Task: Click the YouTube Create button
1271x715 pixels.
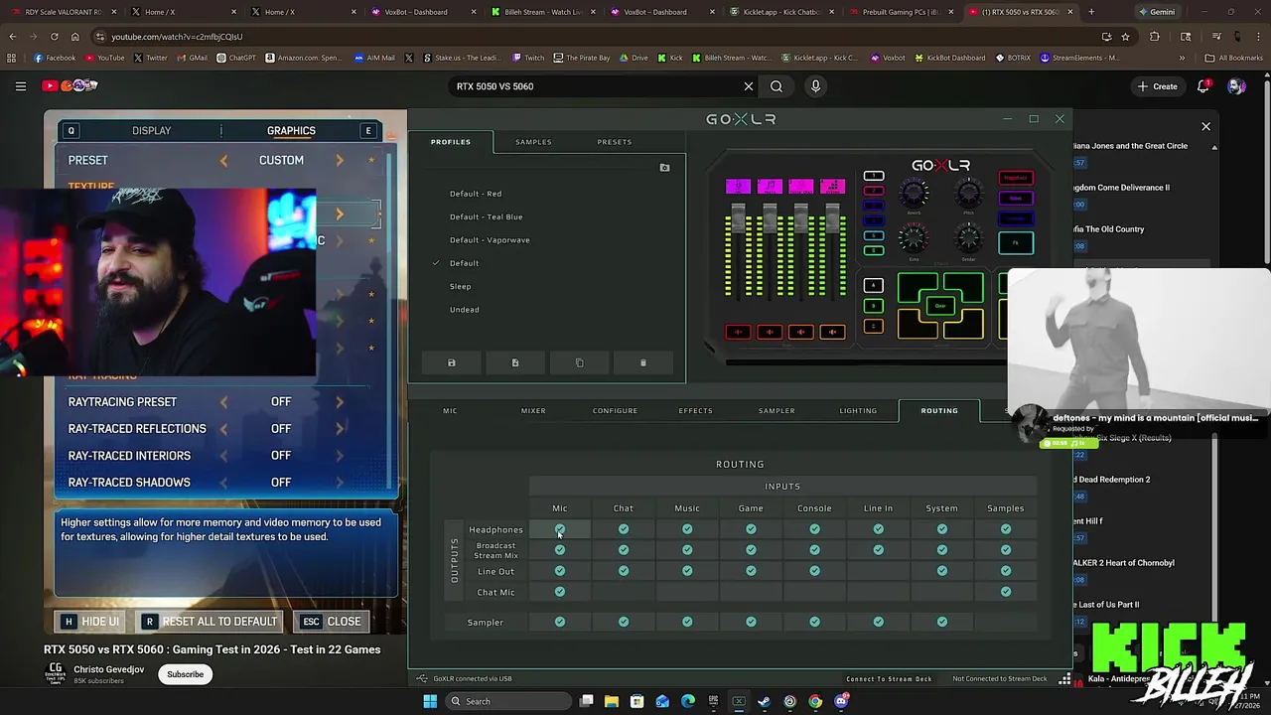Action: point(1158,86)
